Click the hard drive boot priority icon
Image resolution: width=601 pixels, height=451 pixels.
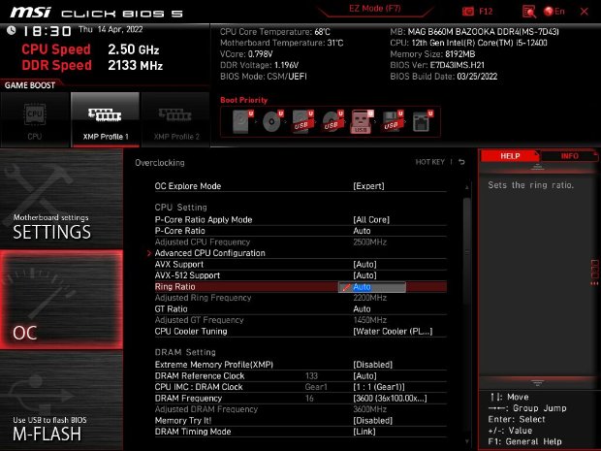click(243, 121)
